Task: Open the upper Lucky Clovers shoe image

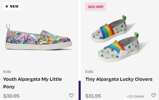Action: [x=109, y=29]
